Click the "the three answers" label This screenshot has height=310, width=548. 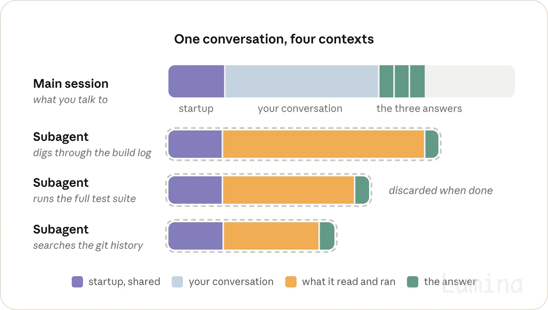point(419,109)
